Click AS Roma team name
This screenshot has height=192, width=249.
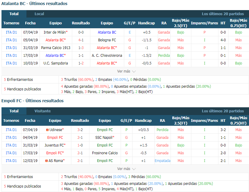[x=56, y=161]
